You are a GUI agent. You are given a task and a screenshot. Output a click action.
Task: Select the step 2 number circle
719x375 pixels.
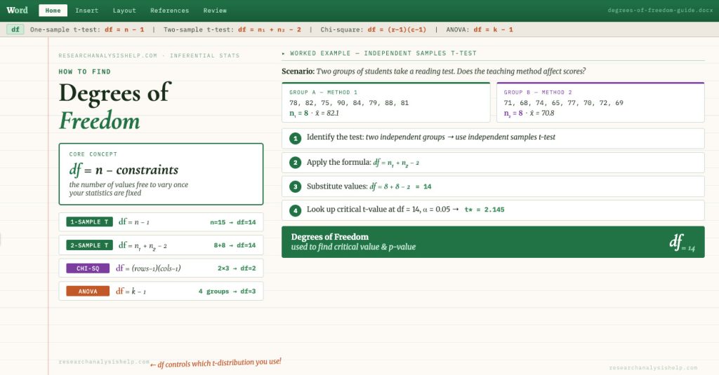[x=296, y=163]
